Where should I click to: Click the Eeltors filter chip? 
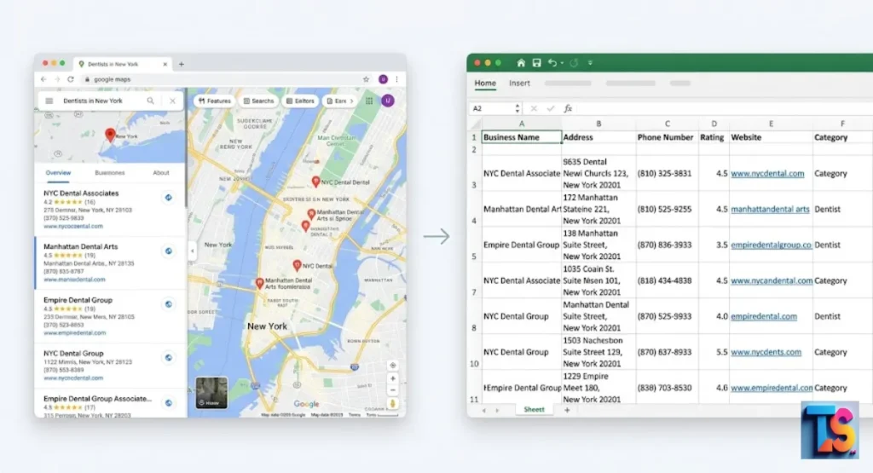301,101
